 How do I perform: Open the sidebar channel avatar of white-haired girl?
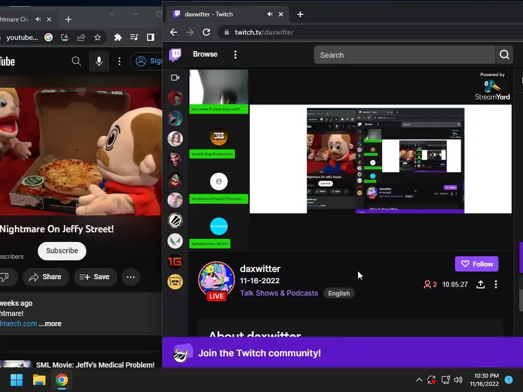[x=175, y=139]
